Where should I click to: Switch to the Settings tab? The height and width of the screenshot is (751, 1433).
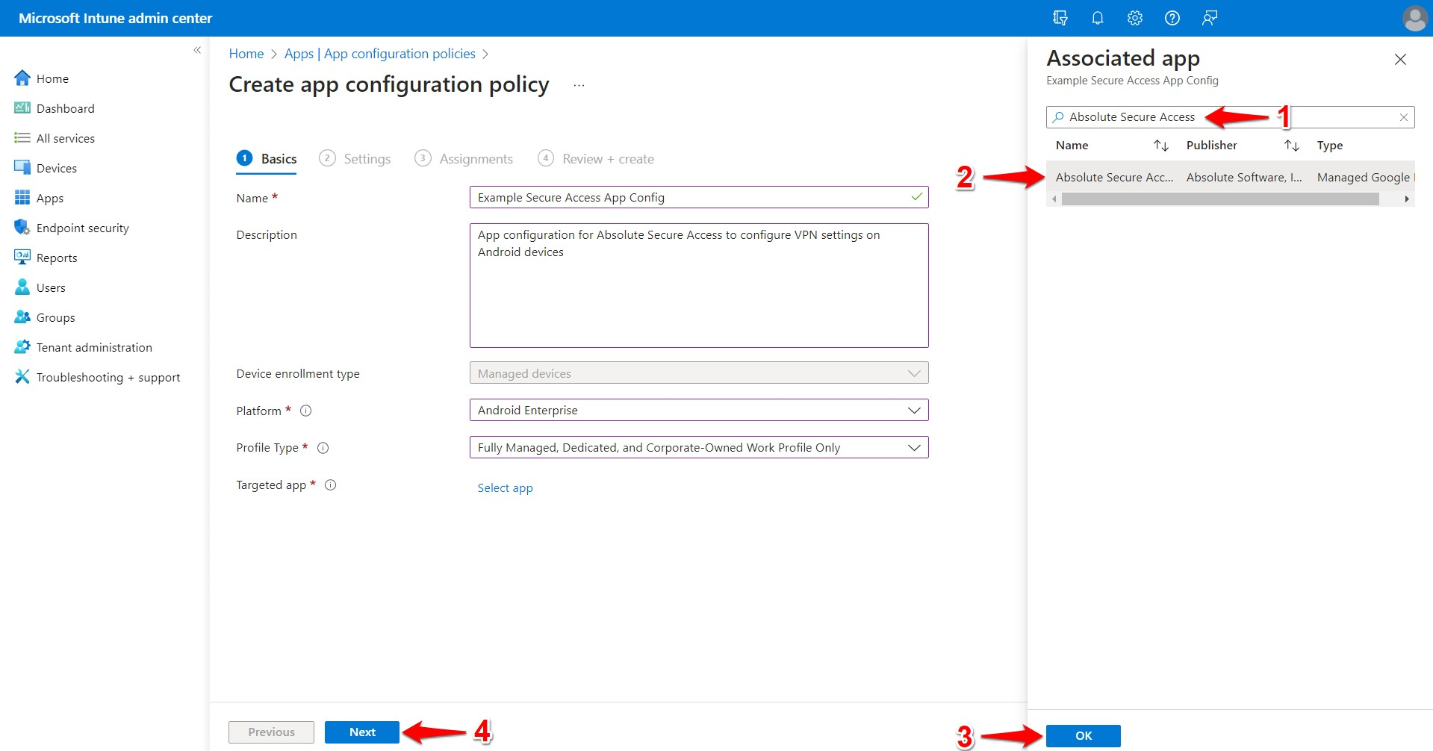tap(366, 158)
